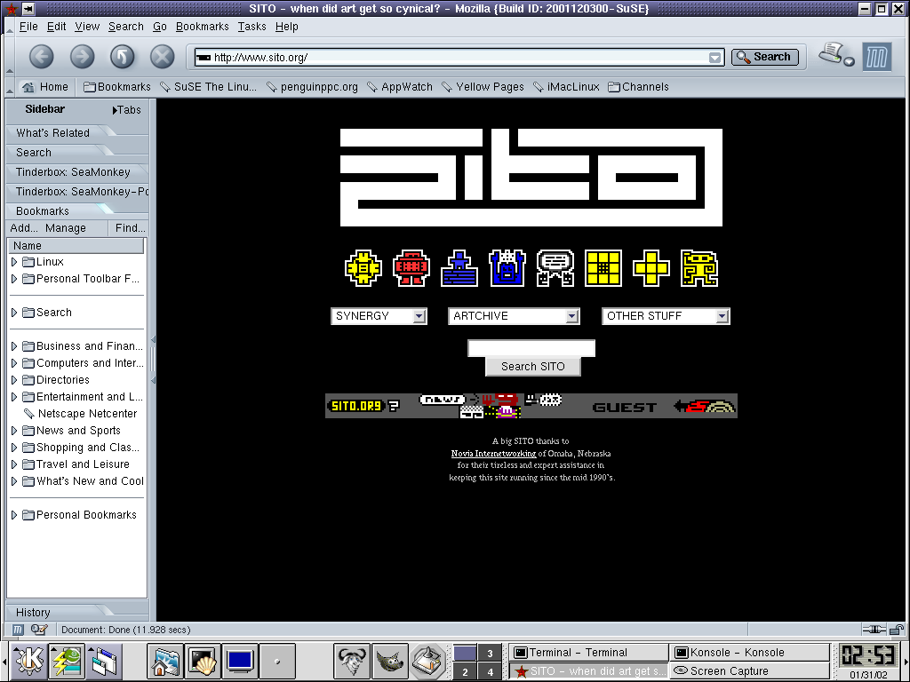Open the Yellow Pages bookmark link
This screenshot has width=910, height=682.
pos(483,87)
